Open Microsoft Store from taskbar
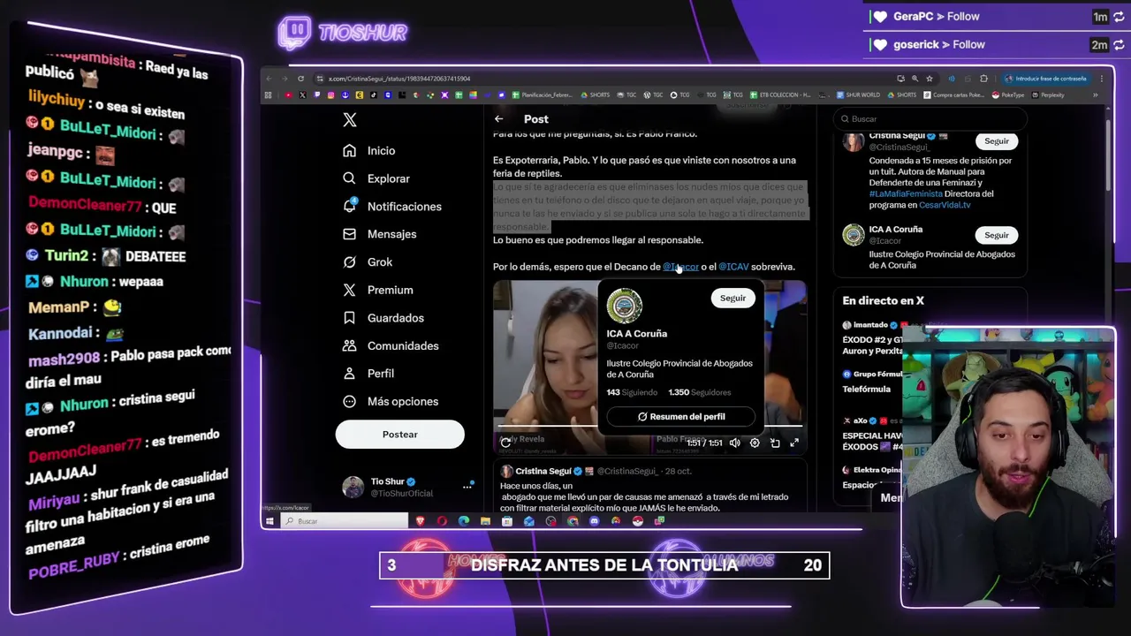The width and height of the screenshot is (1131, 636). click(507, 521)
